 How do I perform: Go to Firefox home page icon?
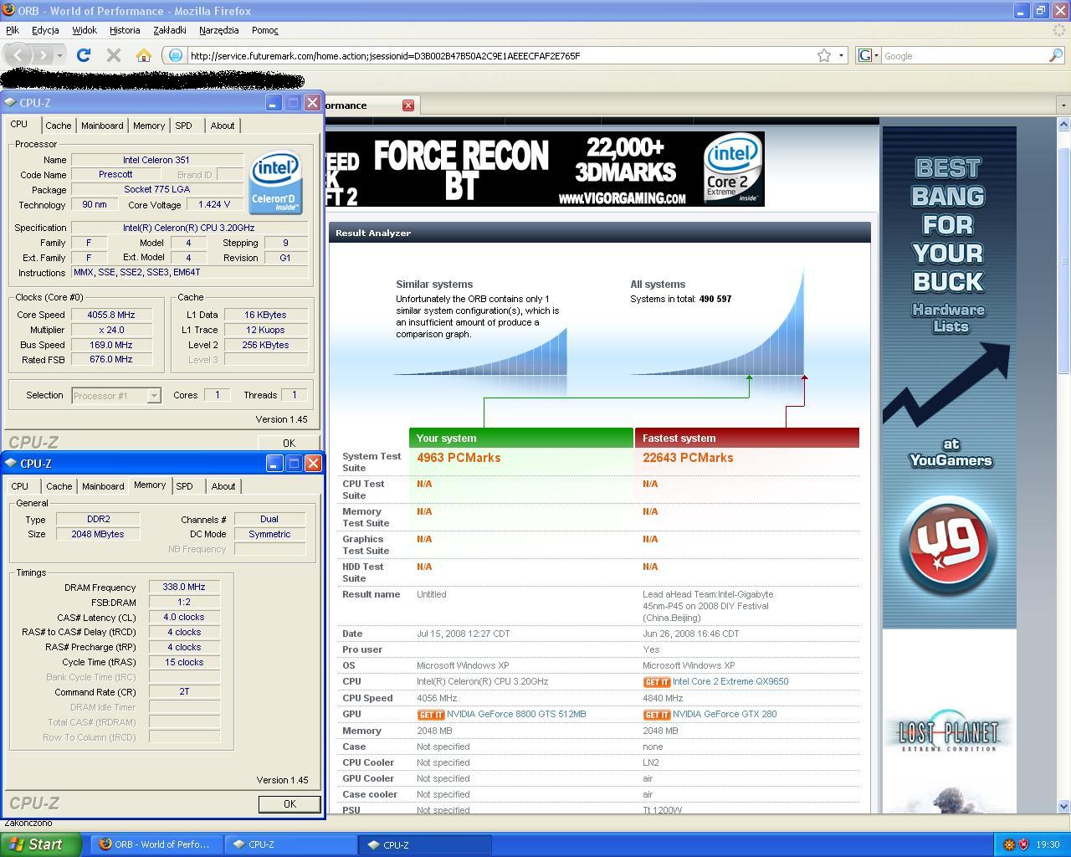click(x=144, y=55)
